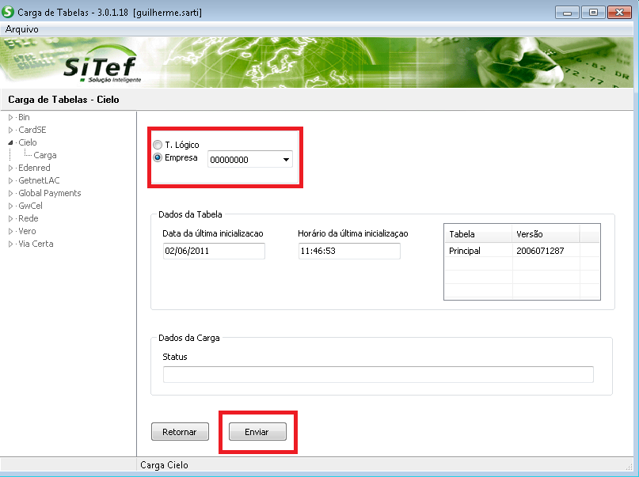Screen dimensions: 639x477
Task: Minimize the Carga de Tabelas window
Action: pyautogui.click(x=568, y=13)
